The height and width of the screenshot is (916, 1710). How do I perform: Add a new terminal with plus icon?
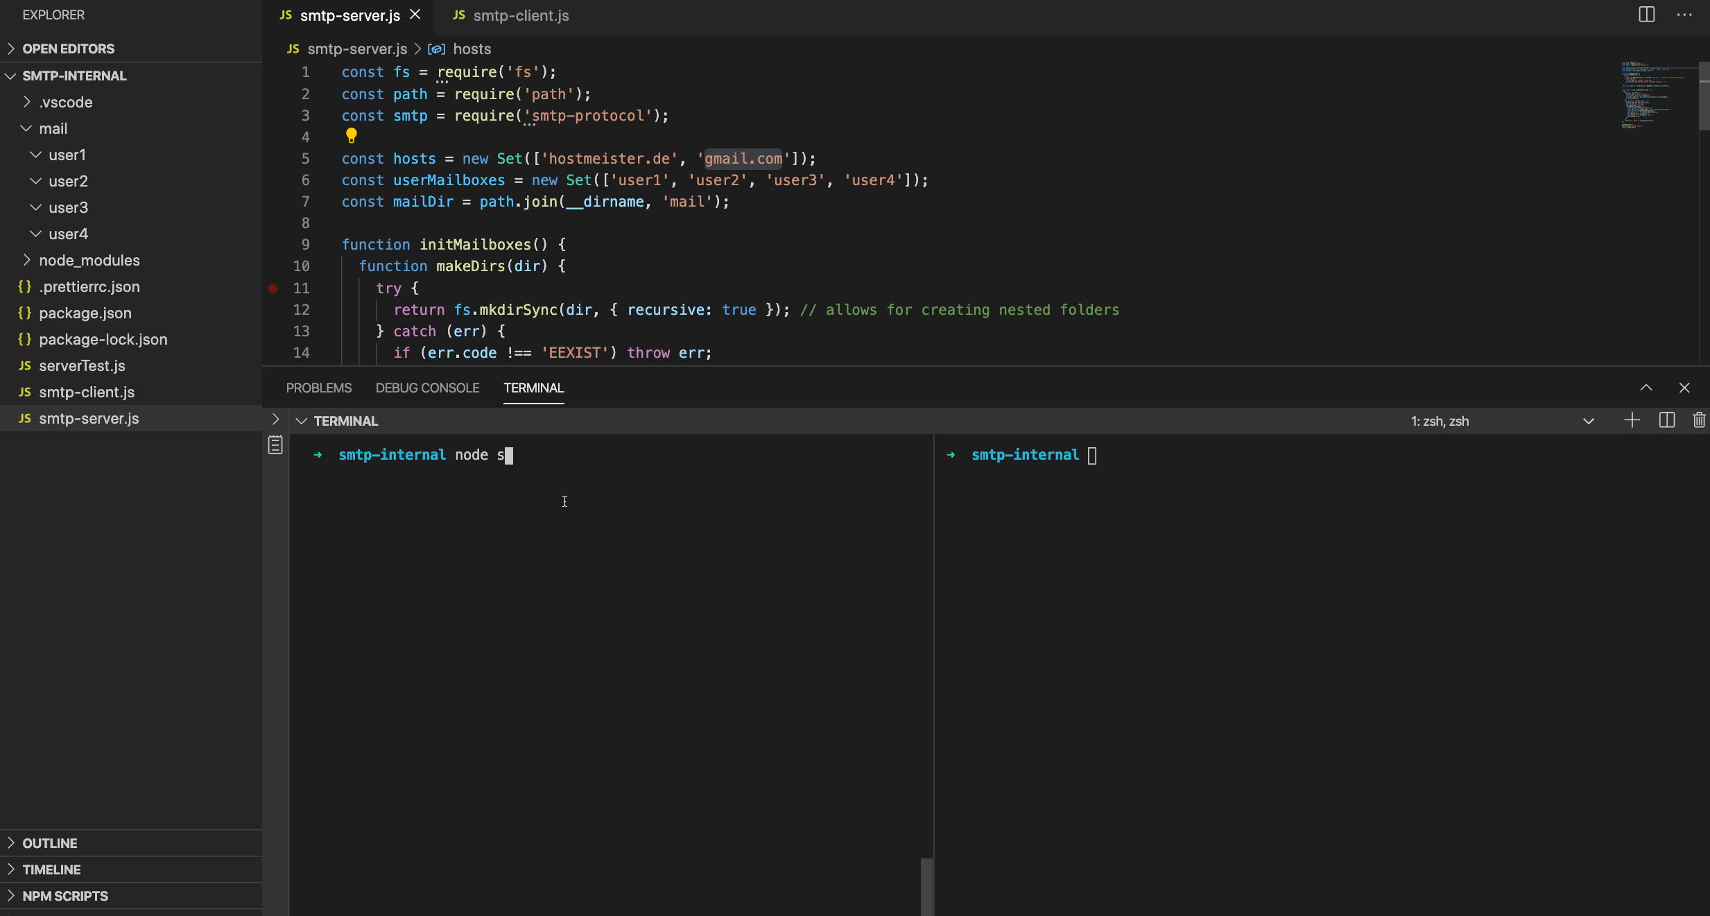(x=1632, y=420)
